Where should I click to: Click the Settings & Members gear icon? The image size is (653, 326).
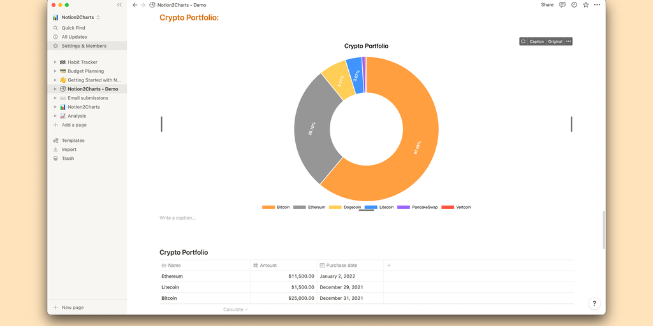point(55,46)
